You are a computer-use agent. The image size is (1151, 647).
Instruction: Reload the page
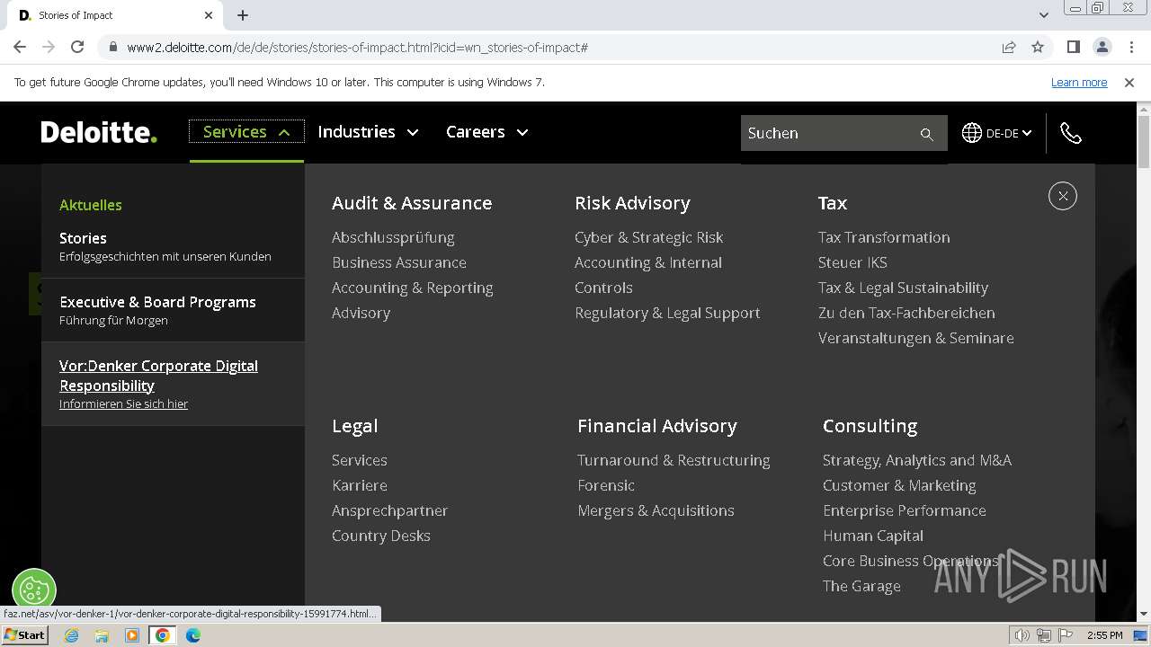tap(77, 47)
